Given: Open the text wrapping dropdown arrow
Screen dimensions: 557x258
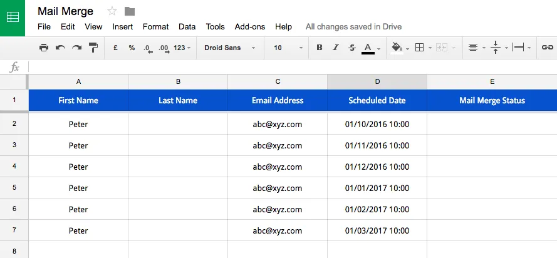Looking at the screenshot, I should coord(529,48).
